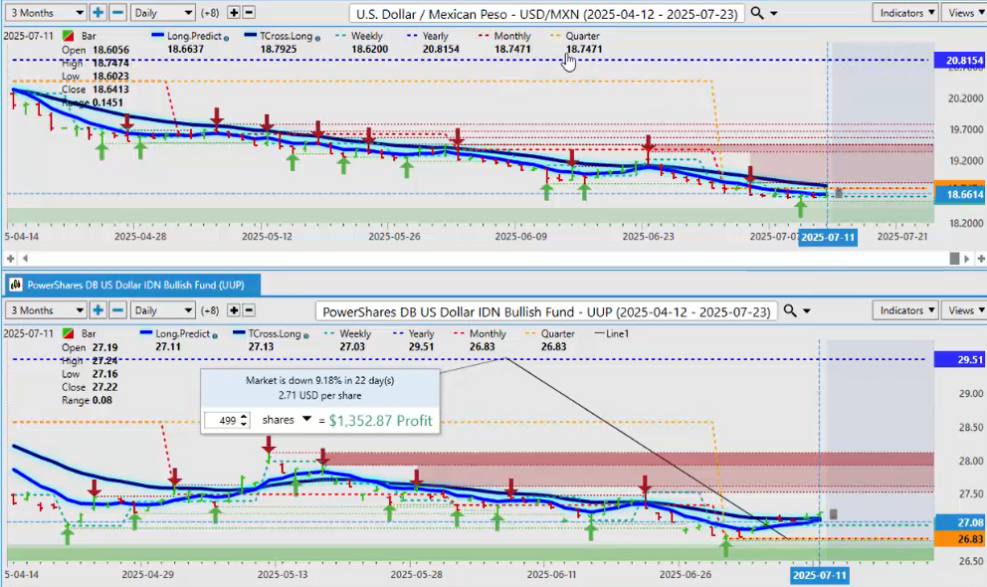The width and height of the screenshot is (987, 587).
Task: Click the 499 shares quantity field
Action: [x=225, y=421]
